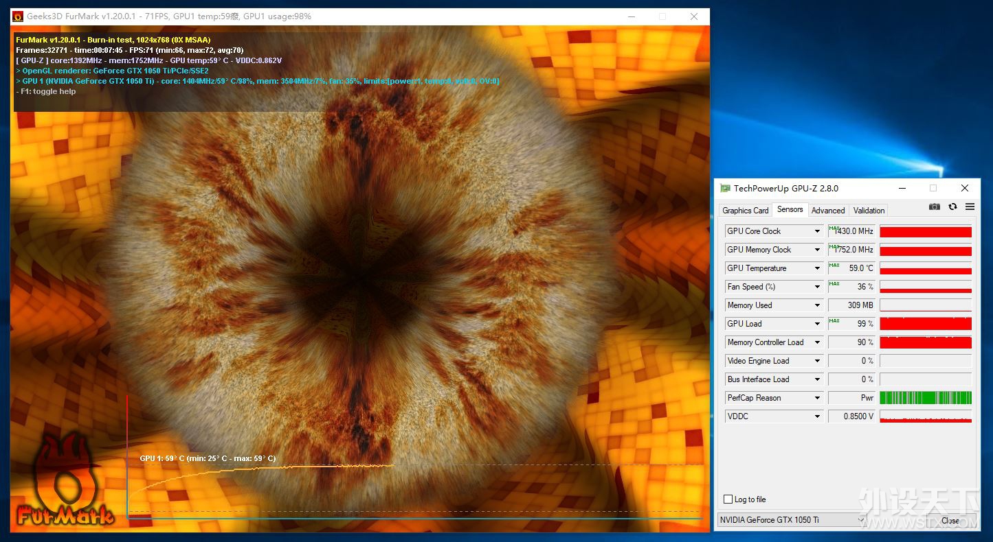993x542 pixels.
Task: Click the Fan Speed history graph
Action: point(926,287)
